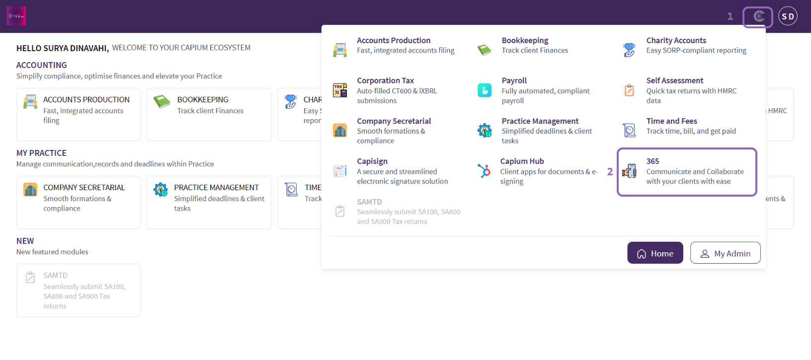Click Company Secretarial card icon on dashboard
811x360 pixels.
tap(30, 189)
